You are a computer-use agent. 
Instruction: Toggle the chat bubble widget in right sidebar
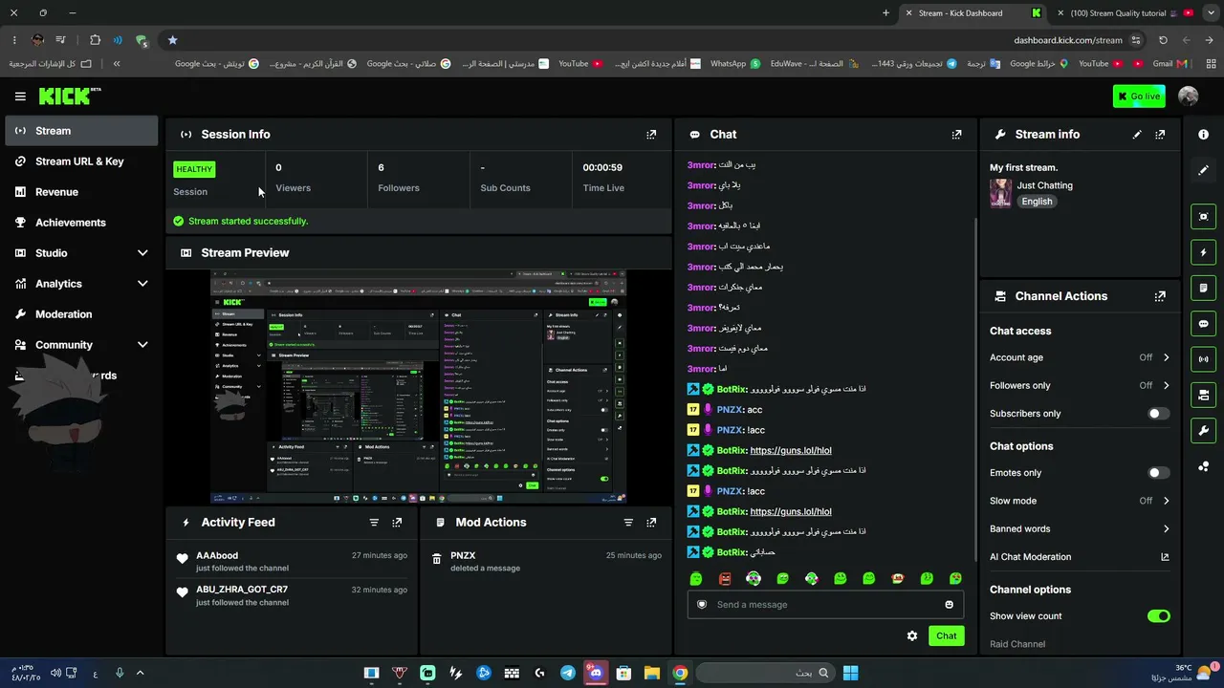(x=1204, y=324)
